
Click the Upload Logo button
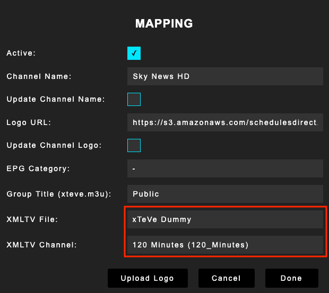(146, 278)
